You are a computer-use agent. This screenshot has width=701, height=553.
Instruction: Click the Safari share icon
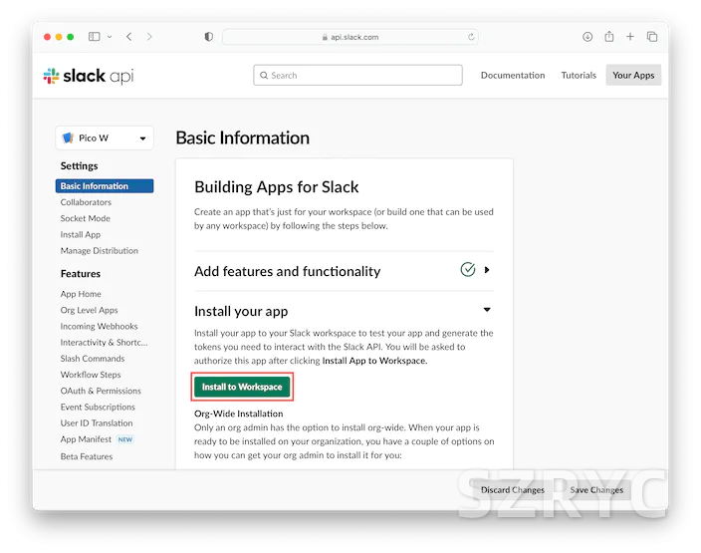608,37
